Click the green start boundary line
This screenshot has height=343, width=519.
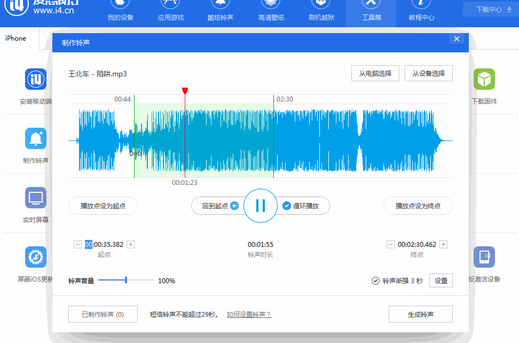click(x=134, y=136)
